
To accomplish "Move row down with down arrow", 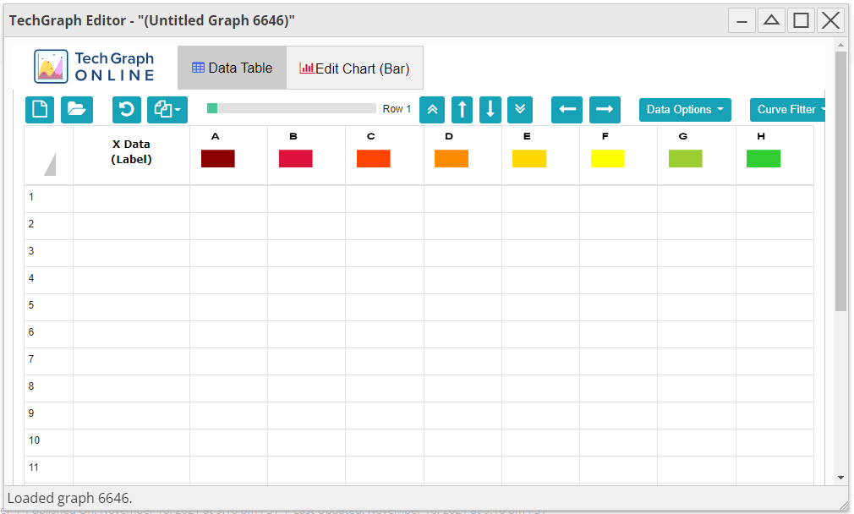I will coord(490,110).
